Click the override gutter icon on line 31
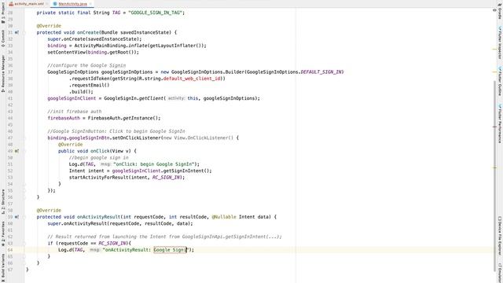This screenshot has height=283, width=503. [x=17, y=32]
